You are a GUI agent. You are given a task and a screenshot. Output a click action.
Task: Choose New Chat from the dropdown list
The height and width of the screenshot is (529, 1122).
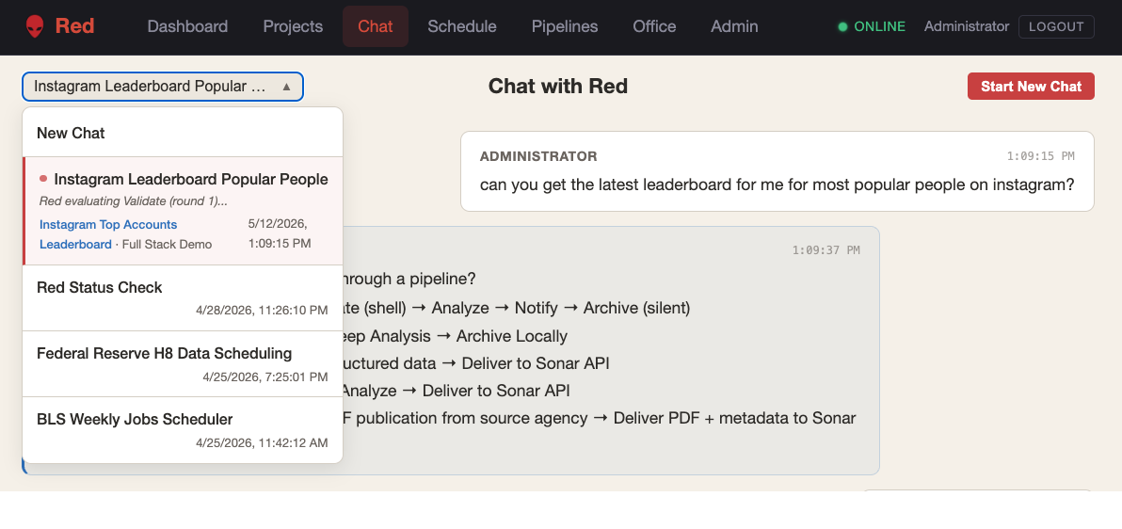(183, 133)
